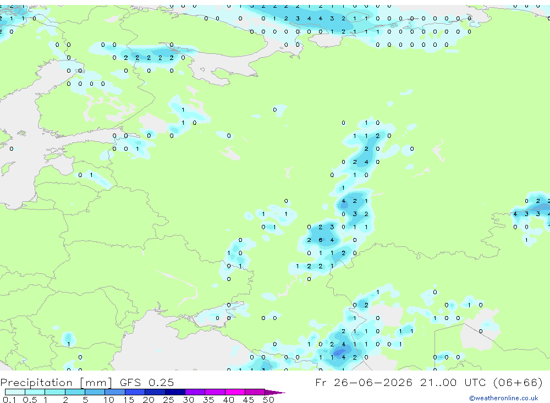Click the 5–10 mm legend color box
Viewport: 550px width, 403px height.
coord(95,392)
